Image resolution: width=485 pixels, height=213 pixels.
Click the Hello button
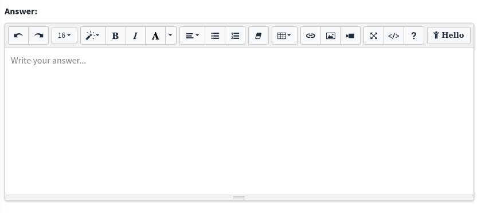[449, 35]
